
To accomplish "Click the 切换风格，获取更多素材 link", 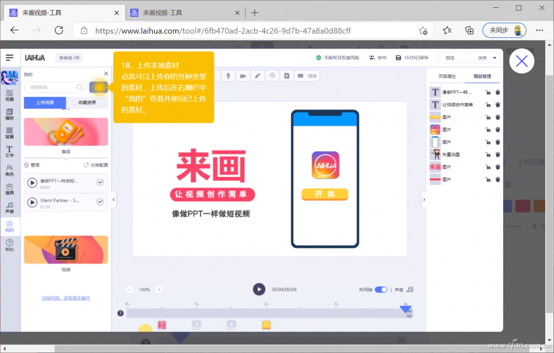I will point(66,298).
